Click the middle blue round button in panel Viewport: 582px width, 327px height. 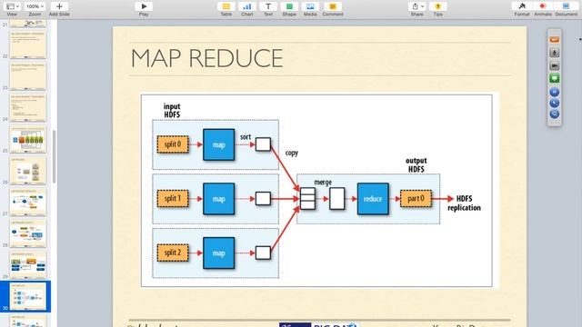(555, 103)
